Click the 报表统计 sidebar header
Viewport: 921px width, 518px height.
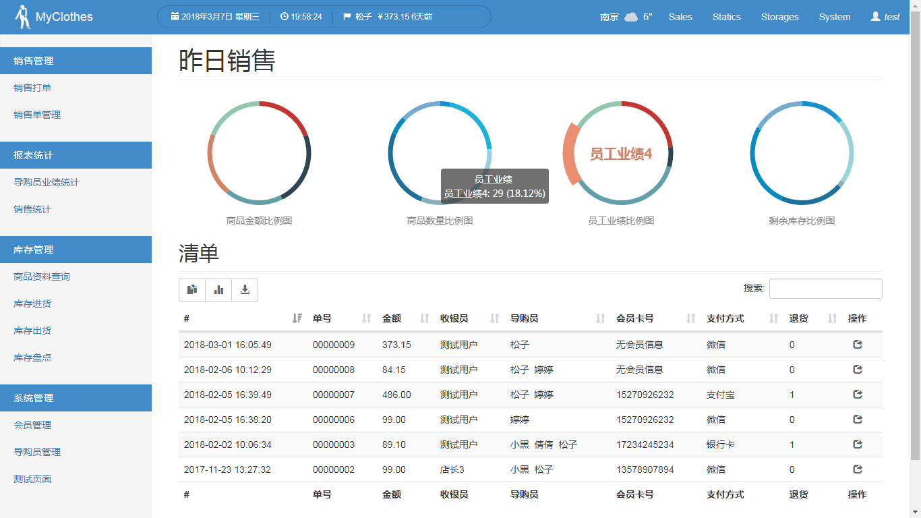[x=76, y=155]
